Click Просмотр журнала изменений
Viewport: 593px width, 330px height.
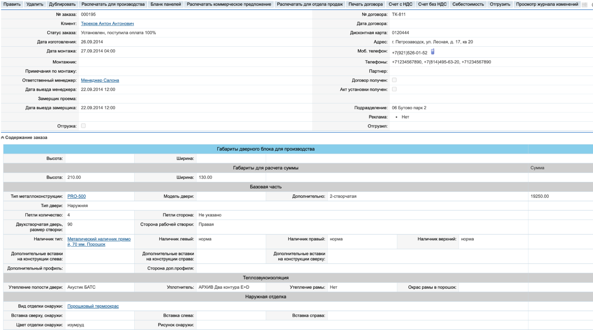pyautogui.click(x=547, y=4)
